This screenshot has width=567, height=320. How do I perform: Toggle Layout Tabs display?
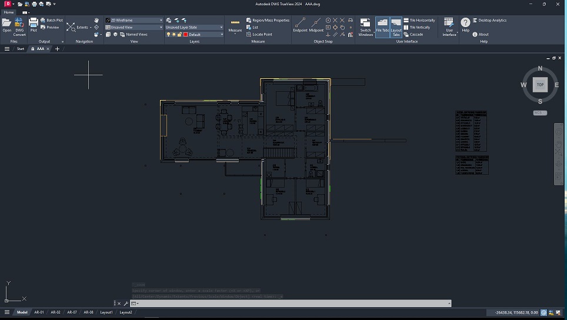[396, 26]
